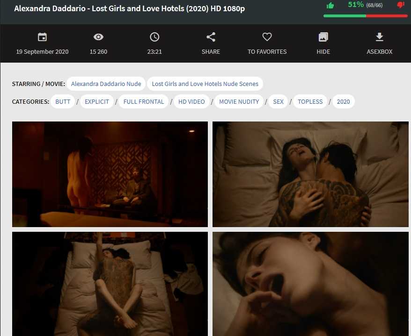Image resolution: width=411 pixels, height=336 pixels.
Task: Click the eye views icon
Action: click(98, 37)
